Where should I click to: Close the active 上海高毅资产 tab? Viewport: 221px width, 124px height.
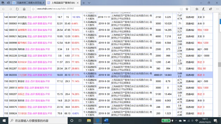(78, 3)
